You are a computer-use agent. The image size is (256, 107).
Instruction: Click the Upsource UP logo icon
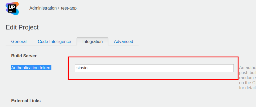tap(12, 8)
